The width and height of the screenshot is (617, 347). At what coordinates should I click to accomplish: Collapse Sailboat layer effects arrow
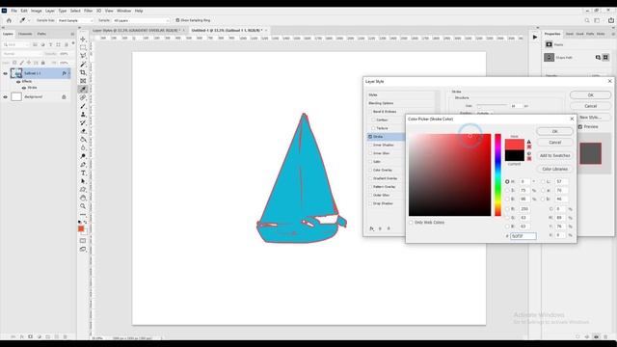pyautogui.click(x=69, y=73)
